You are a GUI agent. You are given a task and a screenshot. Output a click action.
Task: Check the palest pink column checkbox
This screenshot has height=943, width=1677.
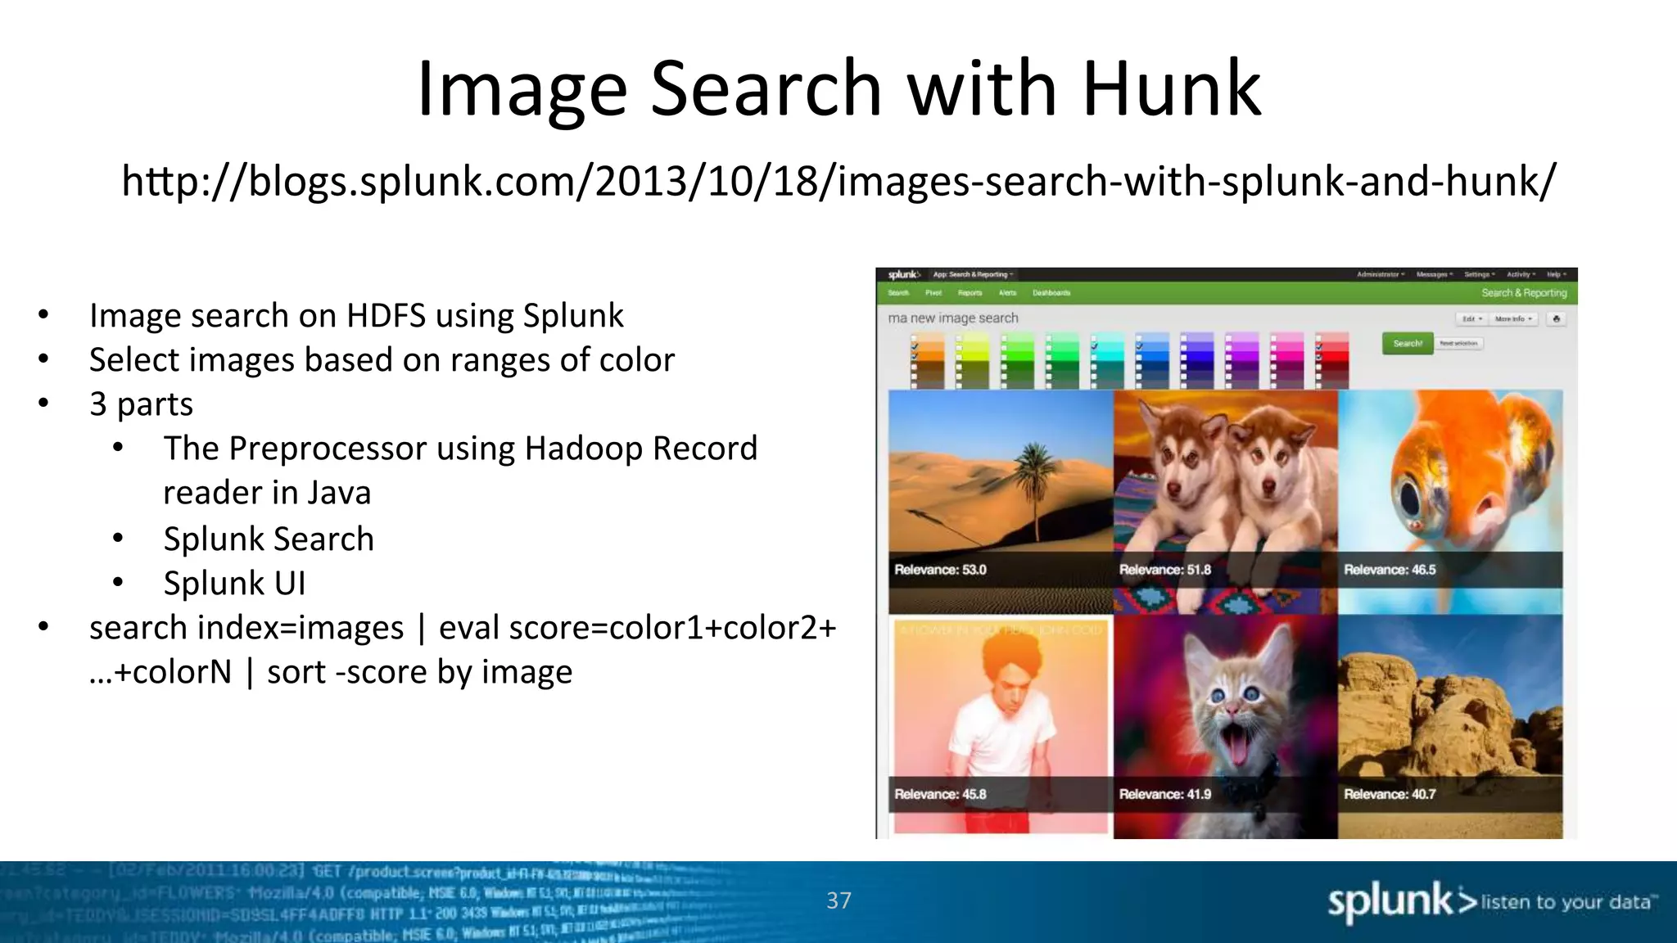click(1273, 338)
